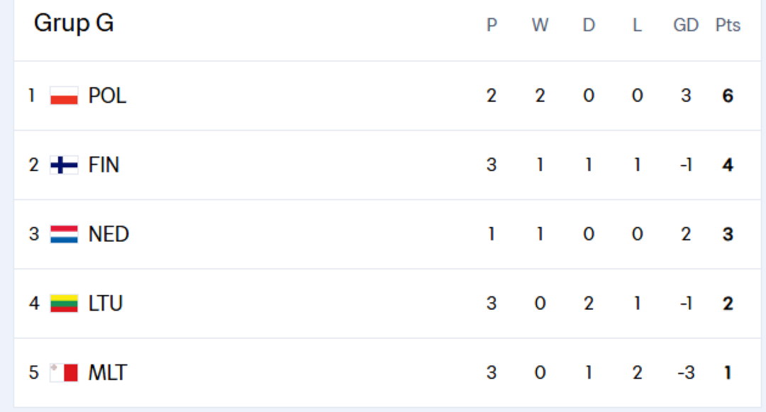Select Poland's 6 points value
766x412 pixels.
coord(728,96)
